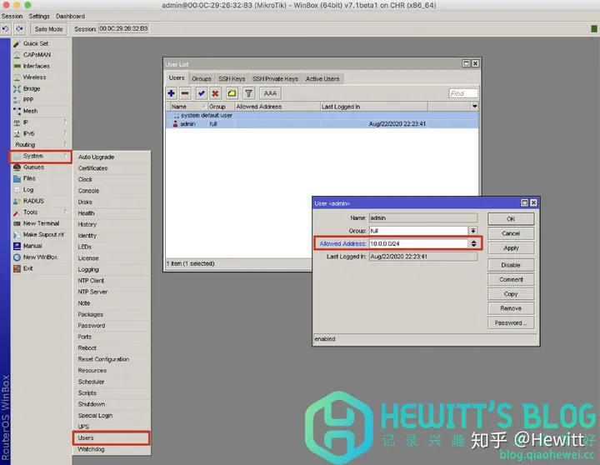Open the column dropdown in User List
The image size is (600, 465).
(x=474, y=107)
